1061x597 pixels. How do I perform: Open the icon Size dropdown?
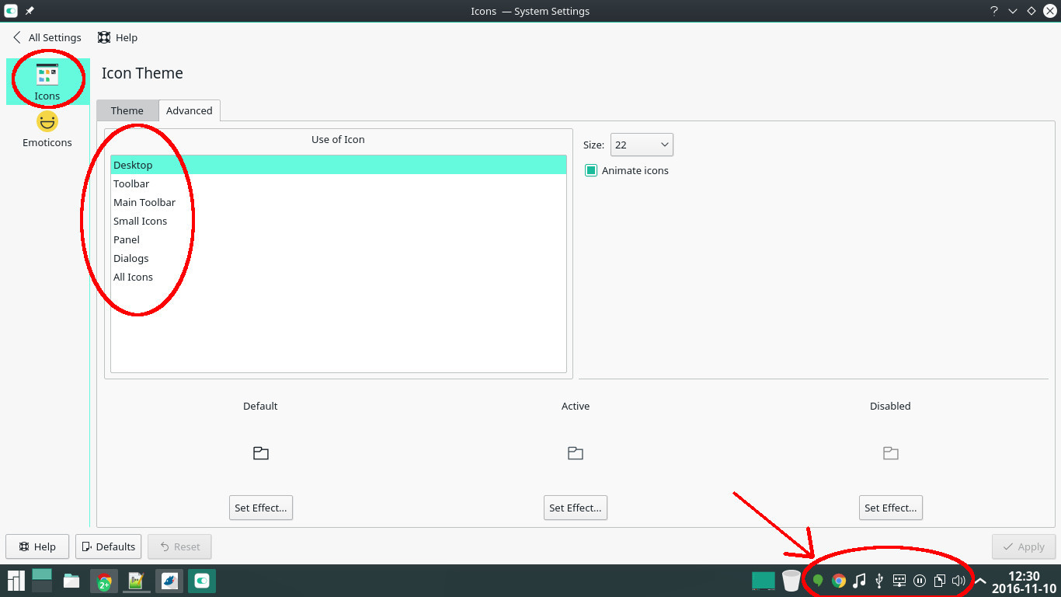[642, 145]
